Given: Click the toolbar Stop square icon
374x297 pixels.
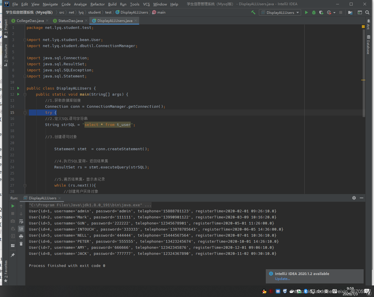Looking at the screenshot, I should (341, 12).
